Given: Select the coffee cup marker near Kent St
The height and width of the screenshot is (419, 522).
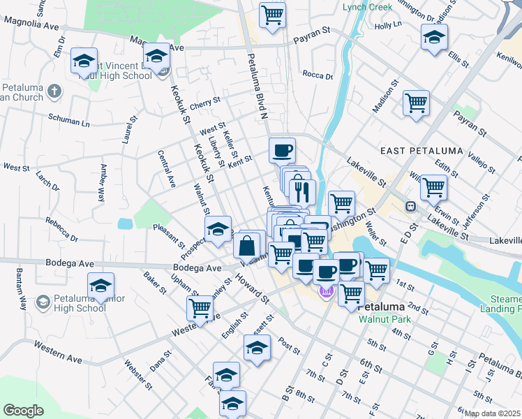Looking at the screenshot, I should pos(282,150).
